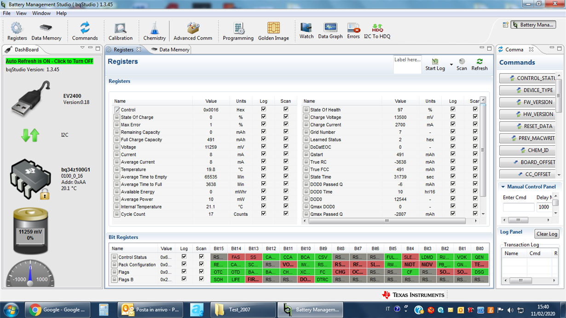The width and height of the screenshot is (566, 318).
Task: Open the Help menu
Action: pyautogui.click(x=62, y=13)
